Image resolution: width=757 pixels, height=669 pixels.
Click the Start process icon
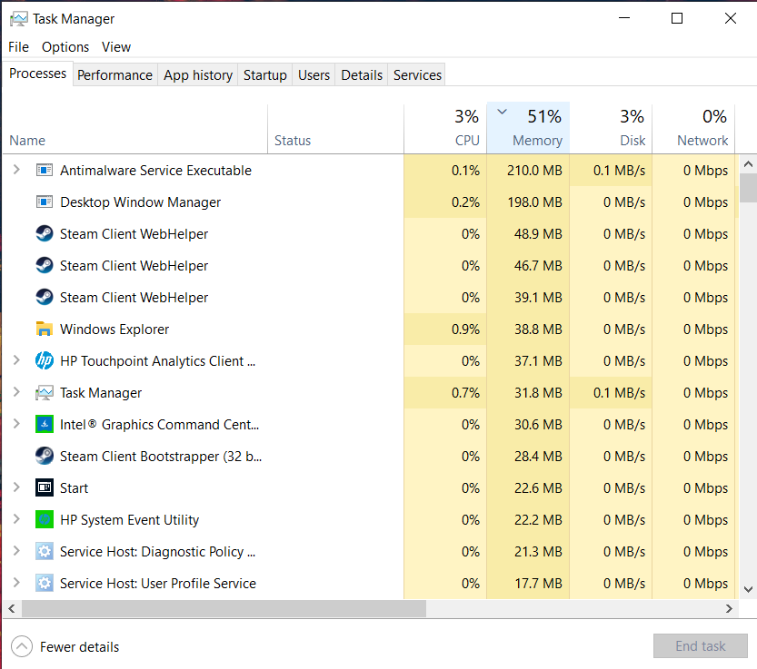(45, 487)
